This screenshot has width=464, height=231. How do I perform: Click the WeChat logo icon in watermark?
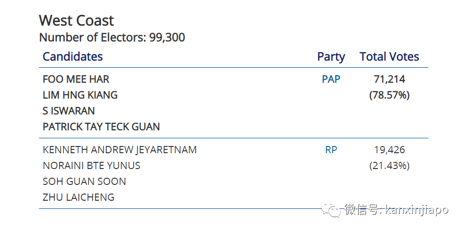pos(332,210)
